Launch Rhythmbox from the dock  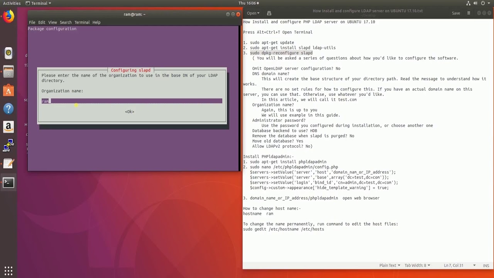(8, 53)
